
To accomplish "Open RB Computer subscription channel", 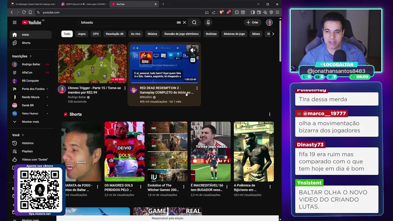I will coord(31,81).
